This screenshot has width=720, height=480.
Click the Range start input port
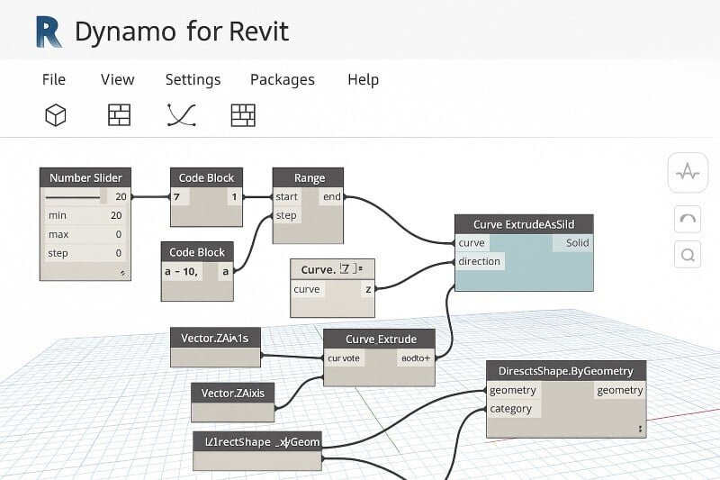(287, 196)
